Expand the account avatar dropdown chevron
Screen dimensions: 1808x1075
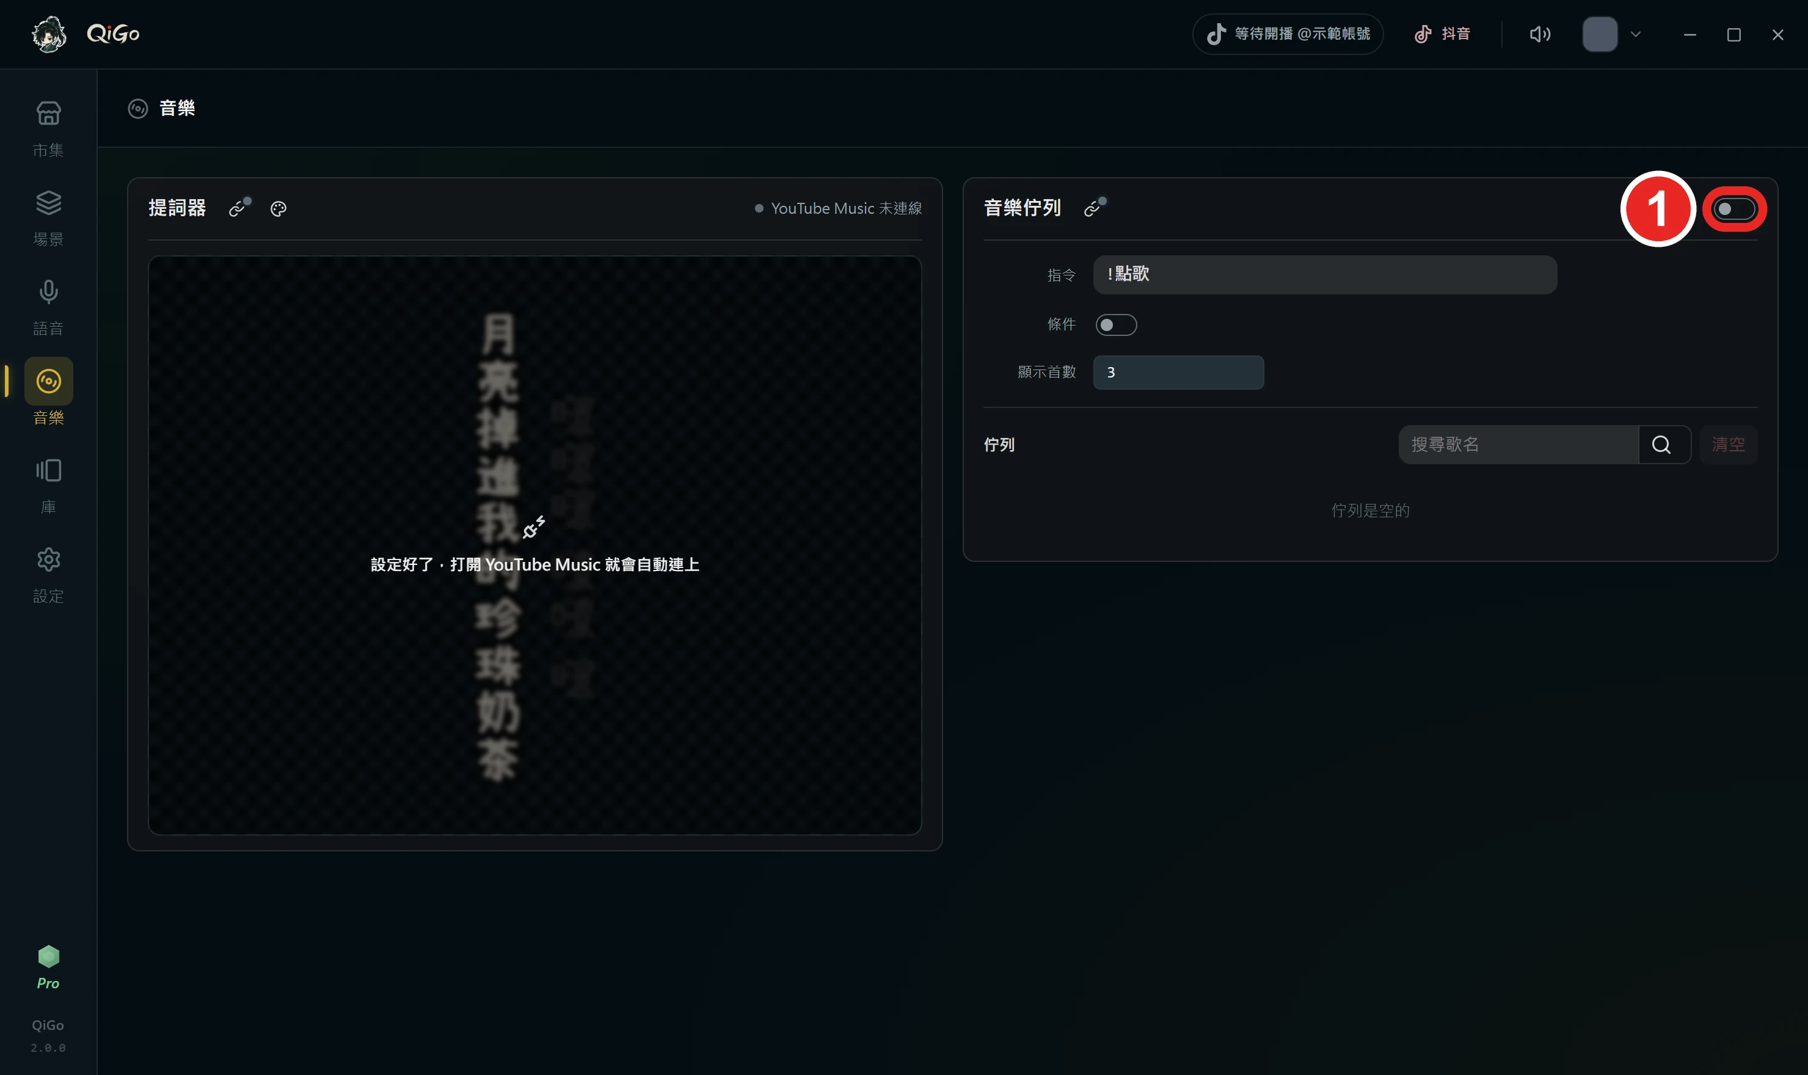1636,34
